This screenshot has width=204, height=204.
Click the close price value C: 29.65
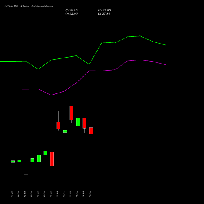(71, 11)
